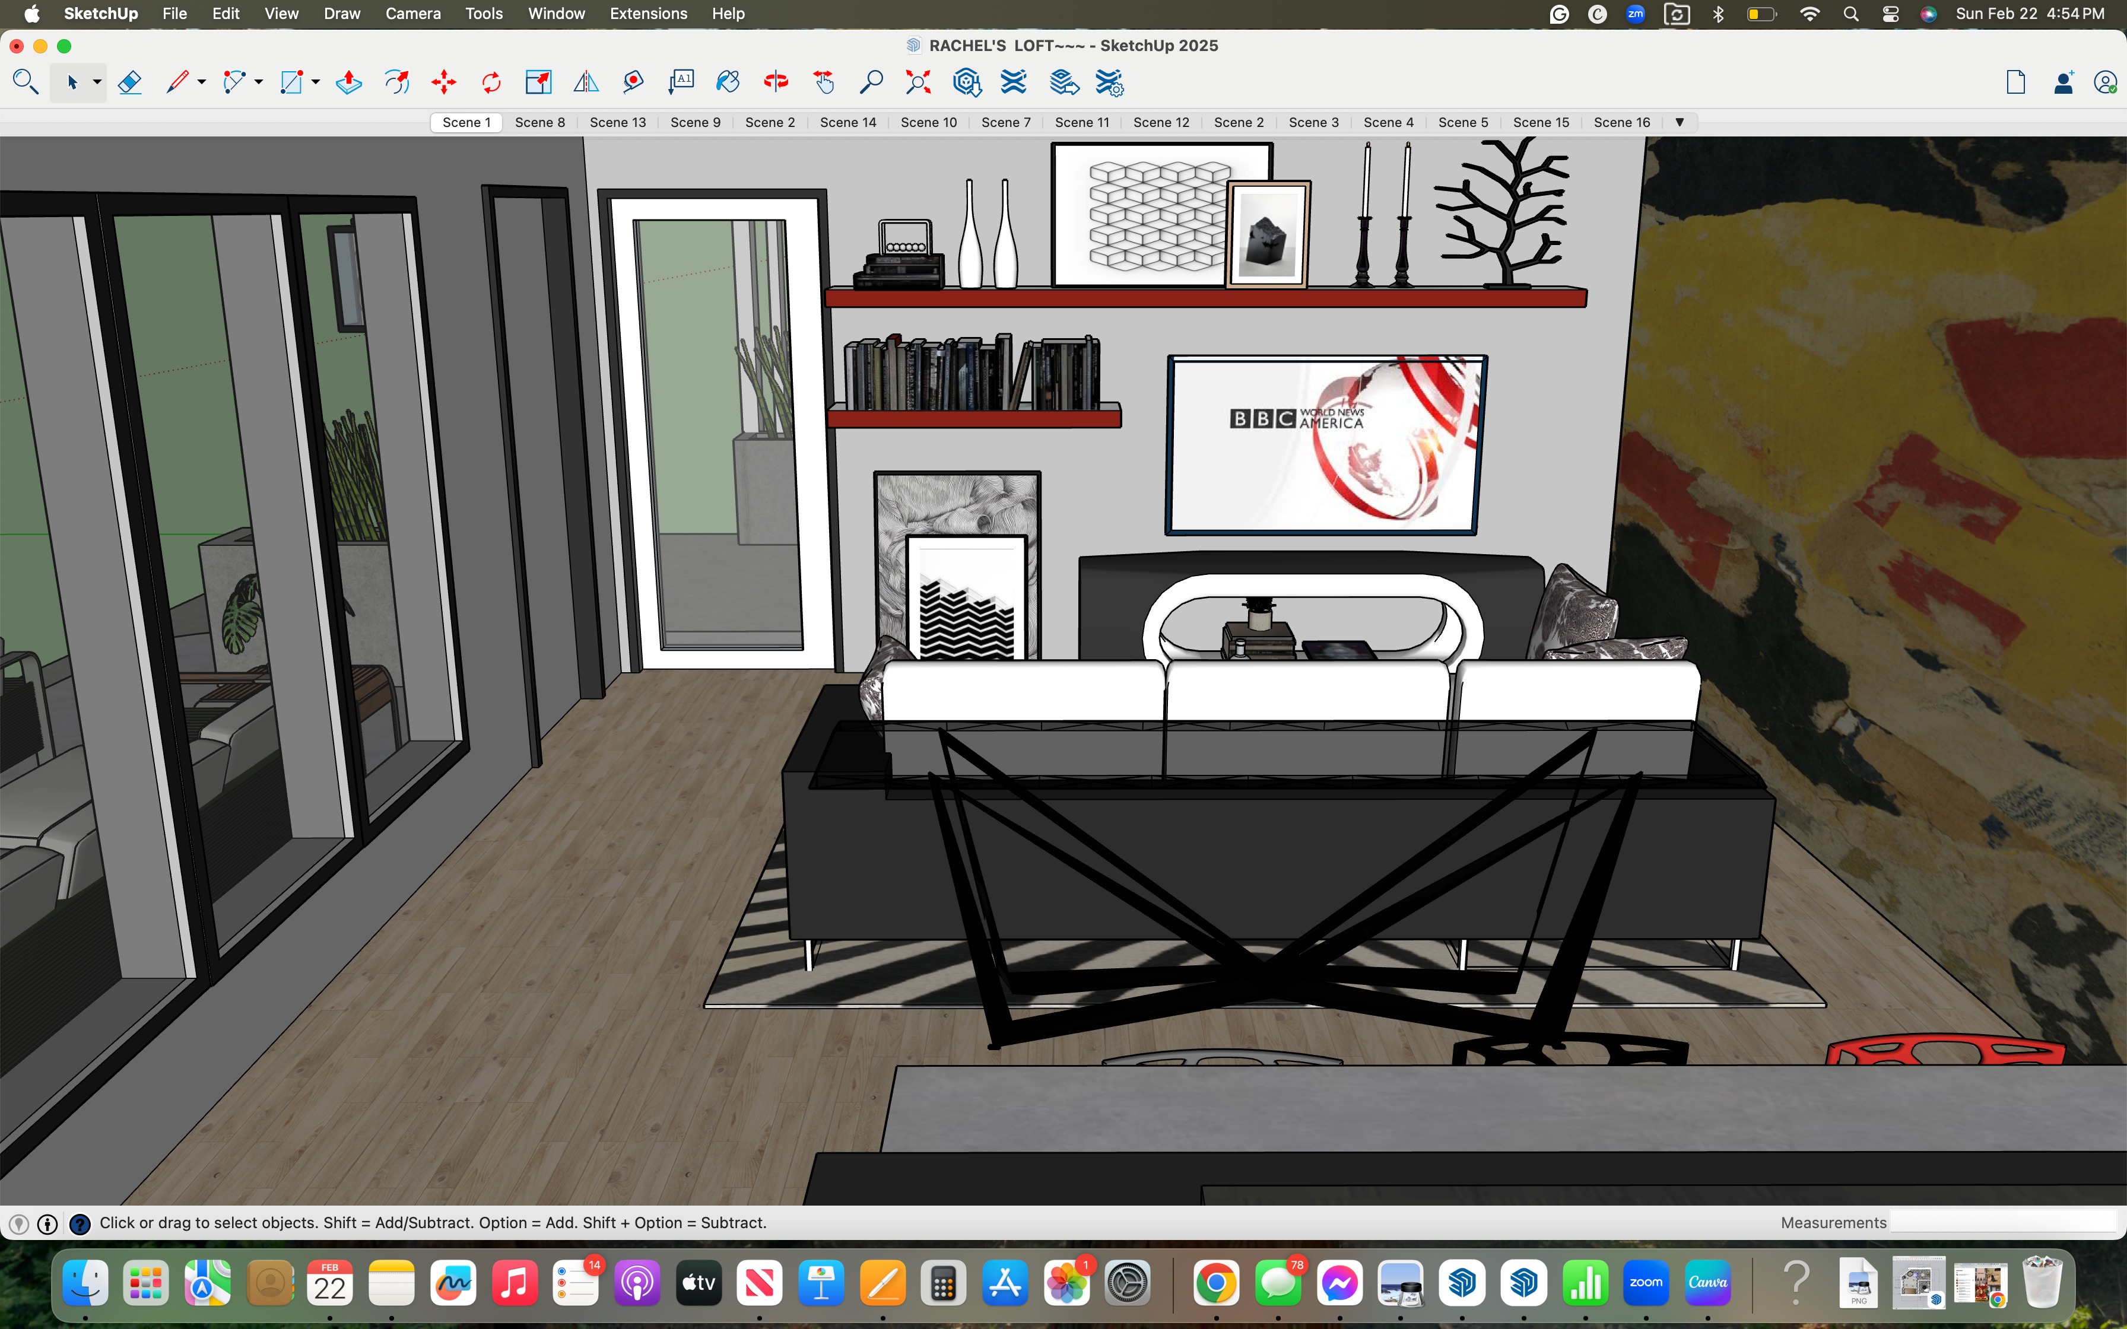This screenshot has width=2127, height=1329.
Task: Toggle geolocation status icon in status bar
Action: point(18,1223)
